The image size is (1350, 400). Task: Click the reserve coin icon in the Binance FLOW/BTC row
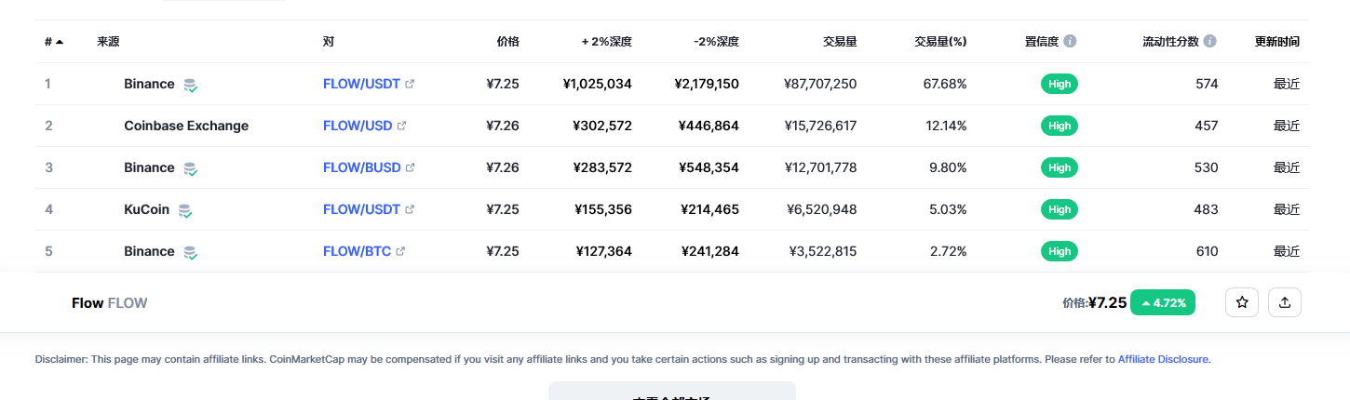190,252
